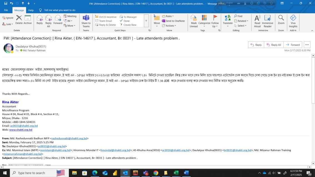Run Reply & Delete quick step

point(106,25)
